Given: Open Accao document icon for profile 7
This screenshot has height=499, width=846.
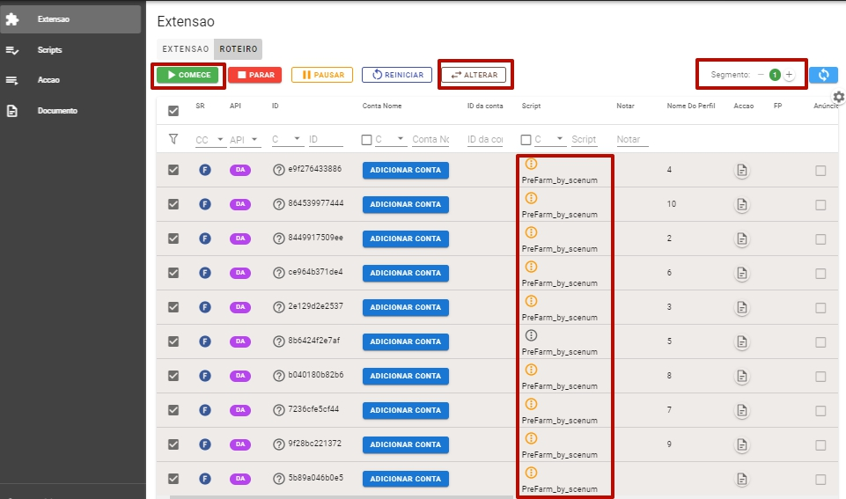Looking at the screenshot, I should coord(742,410).
